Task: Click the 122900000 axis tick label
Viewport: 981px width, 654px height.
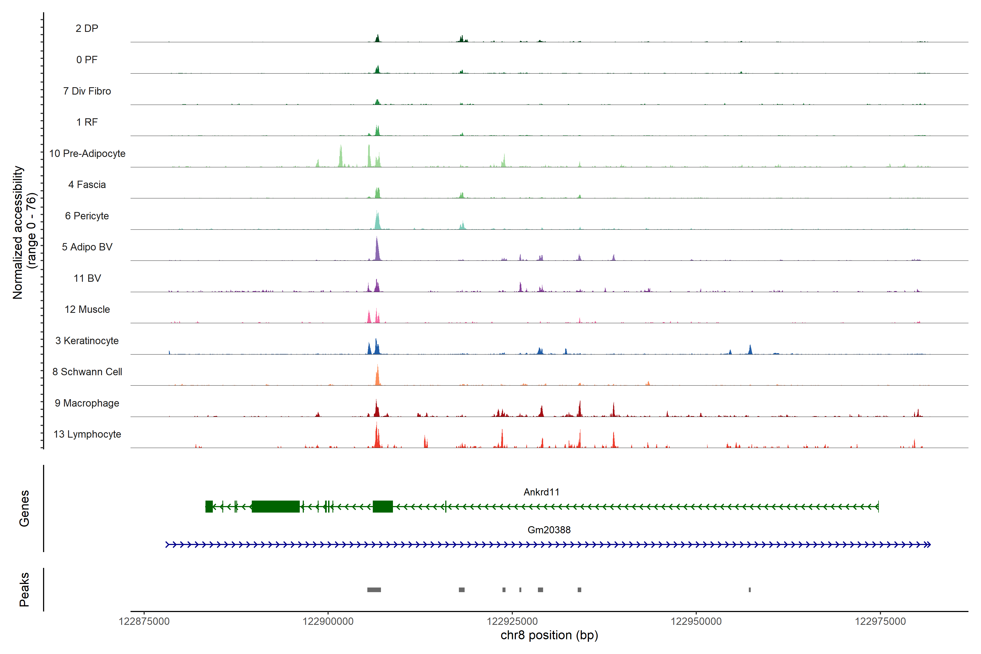Action: (328, 622)
